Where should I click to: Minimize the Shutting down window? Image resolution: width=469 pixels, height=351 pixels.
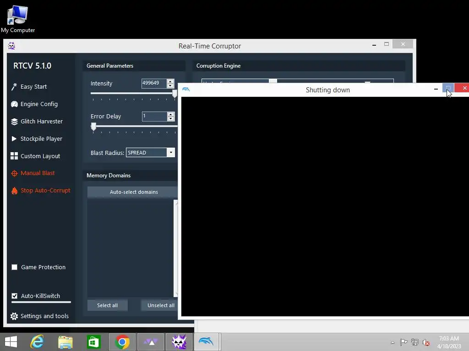(x=436, y=89)
